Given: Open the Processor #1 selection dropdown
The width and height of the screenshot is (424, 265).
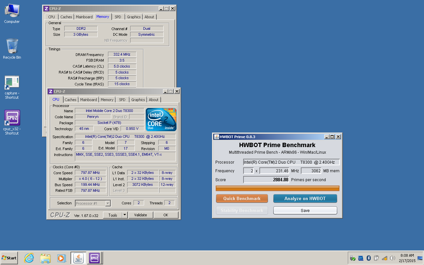Looking at the screenshot, I should pyautogui.click(x=93, y=203).
